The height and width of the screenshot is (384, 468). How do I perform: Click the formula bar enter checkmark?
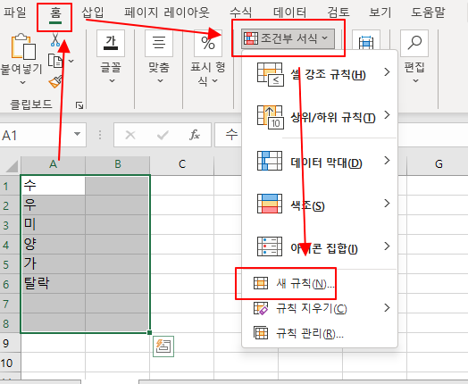(x=163, y=135)
